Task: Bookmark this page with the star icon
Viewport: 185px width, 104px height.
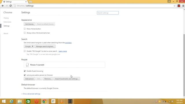Action: pyautogui.click(x=174, y=6)
